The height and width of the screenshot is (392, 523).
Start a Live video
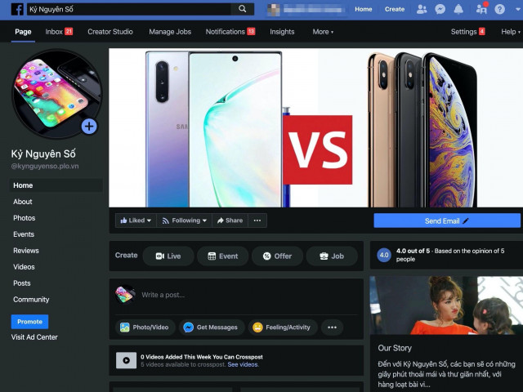[168, 256]
